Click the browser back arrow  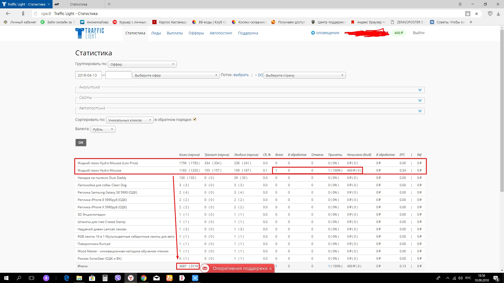pos(8,14)
